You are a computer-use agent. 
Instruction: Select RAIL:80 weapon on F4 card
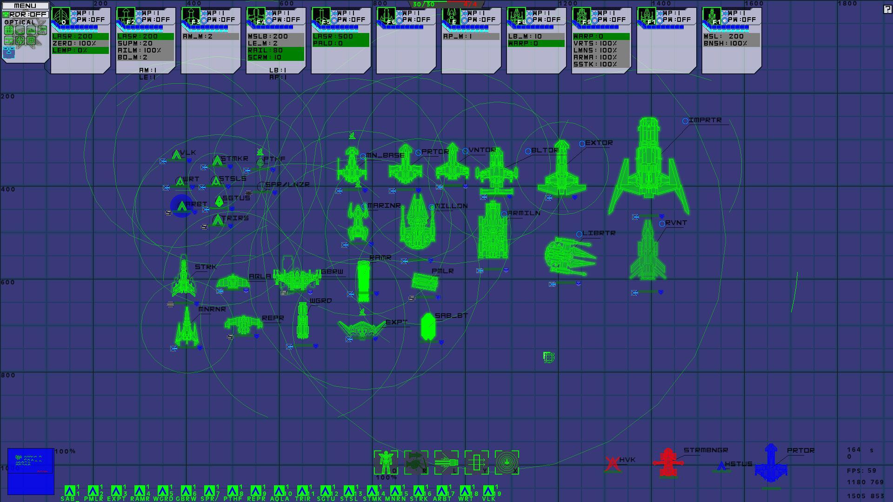click(x=276, y=50)
